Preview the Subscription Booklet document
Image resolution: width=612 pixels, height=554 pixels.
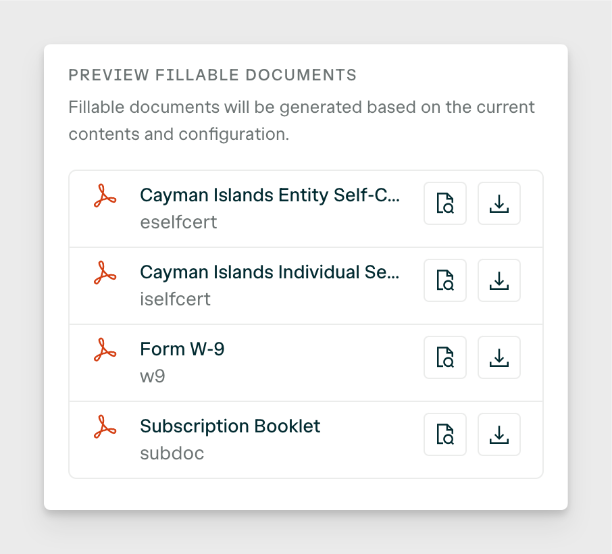[445, 434]
